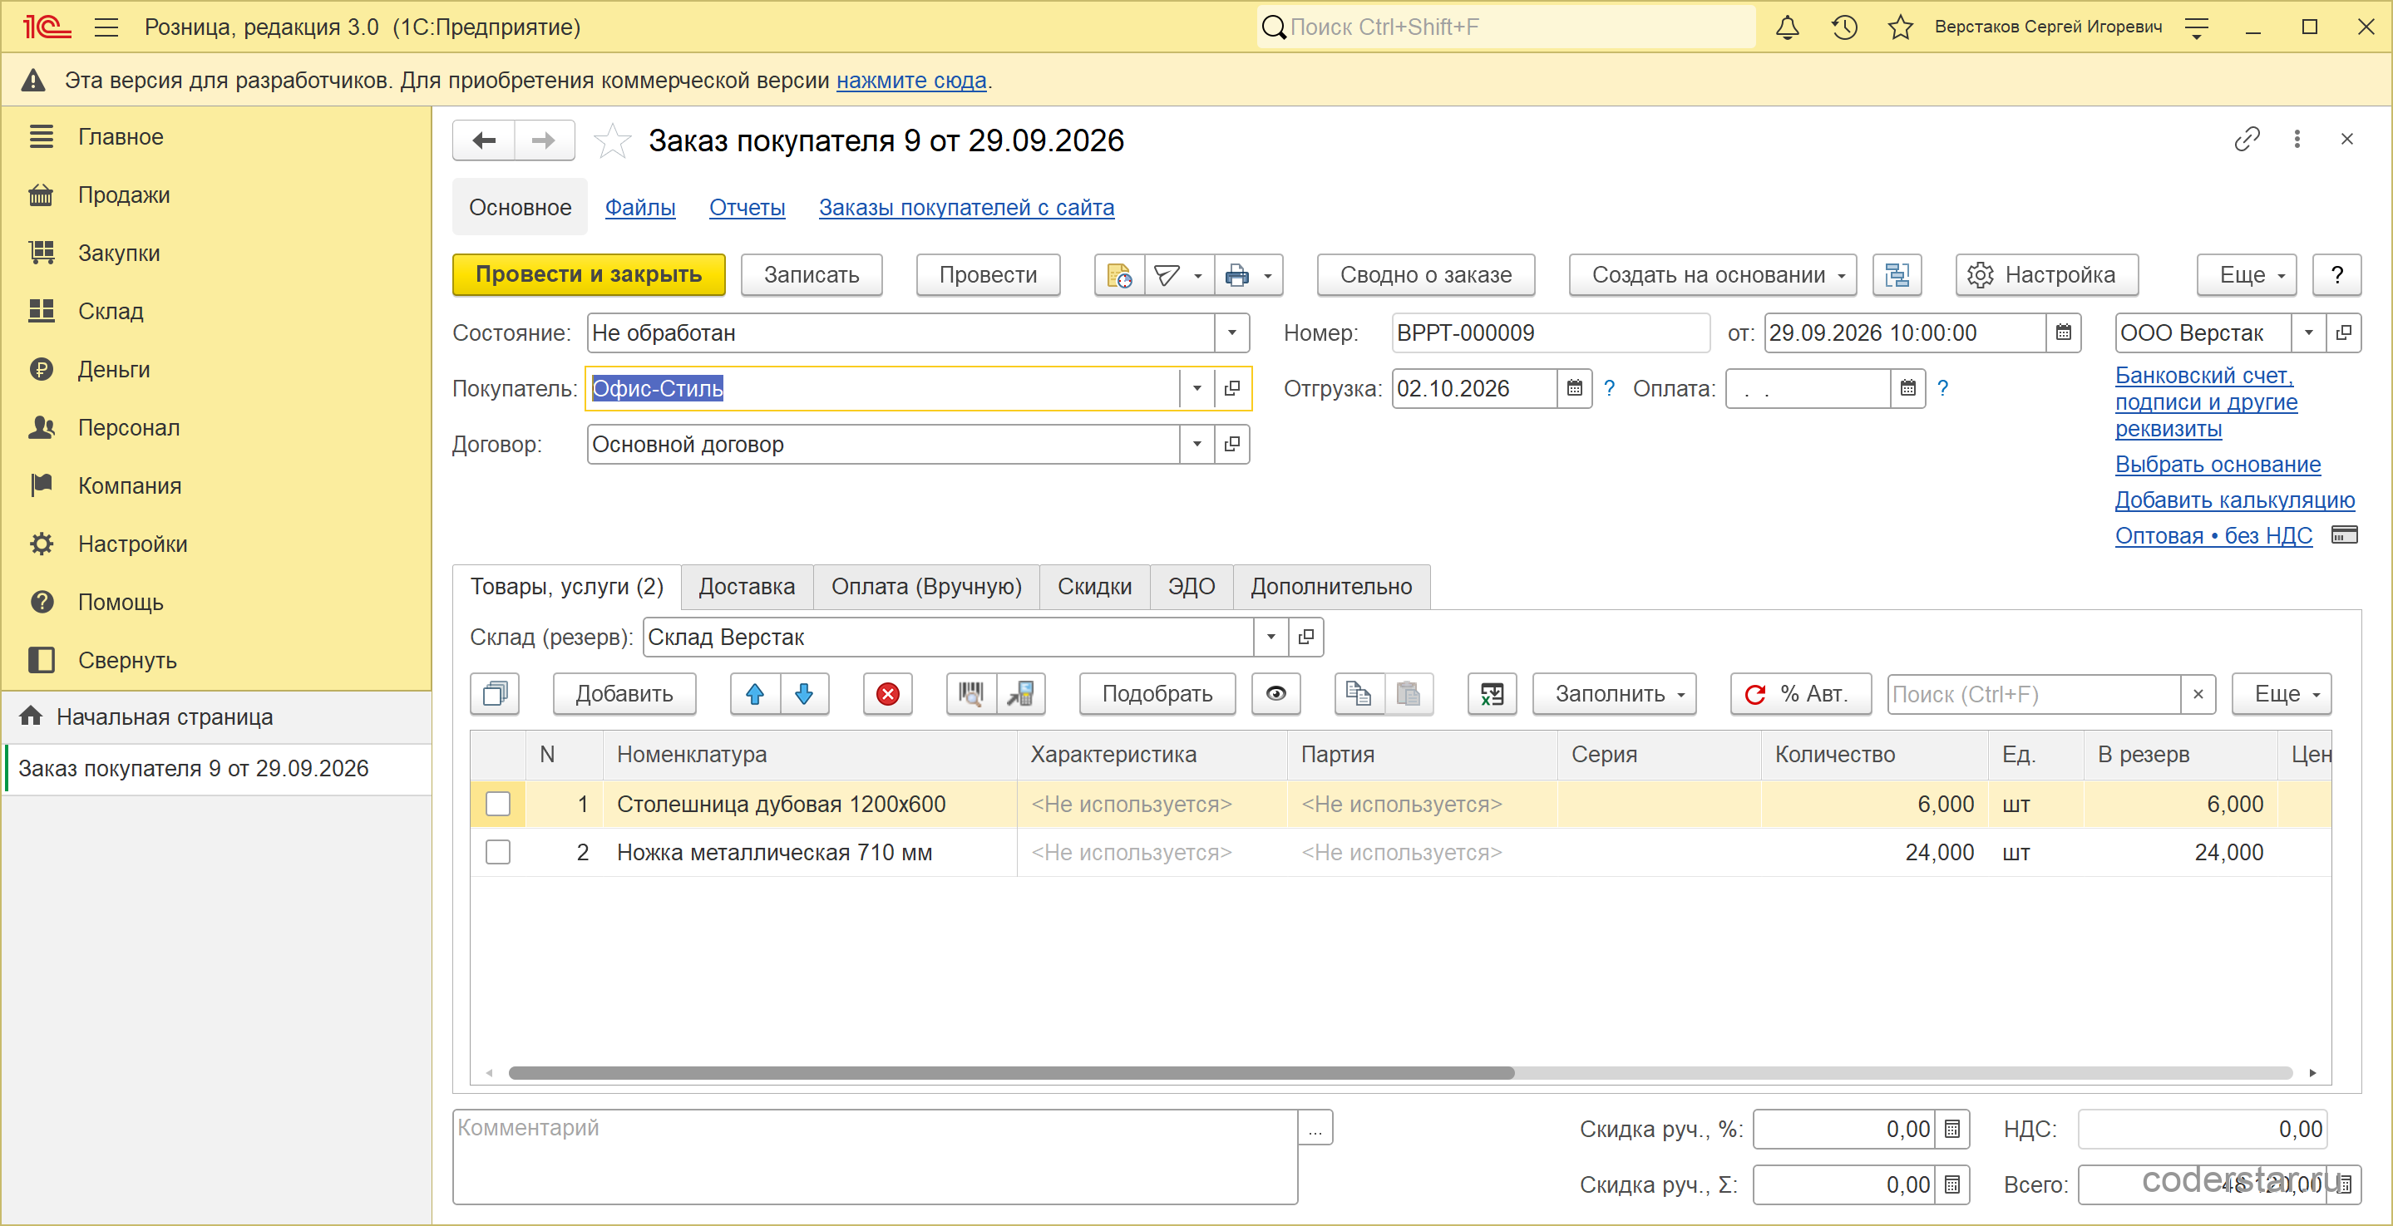Open top toolbar Еще menu

pos(2247,275)
